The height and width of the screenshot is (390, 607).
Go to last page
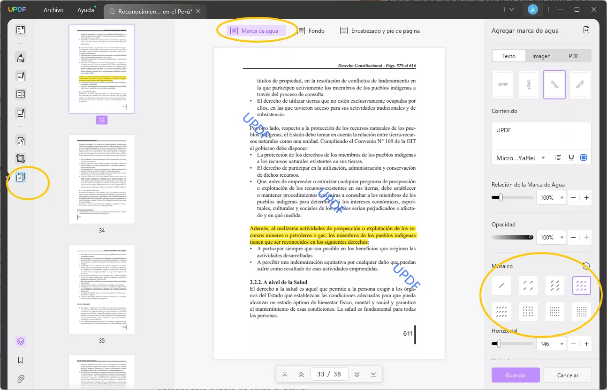pos(373,374)
